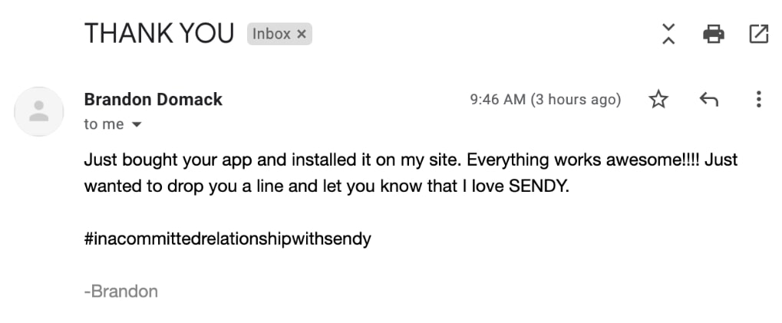Reply using the curved arrow icon
This screenshot has height=323, width=782.
click(708, 100)
